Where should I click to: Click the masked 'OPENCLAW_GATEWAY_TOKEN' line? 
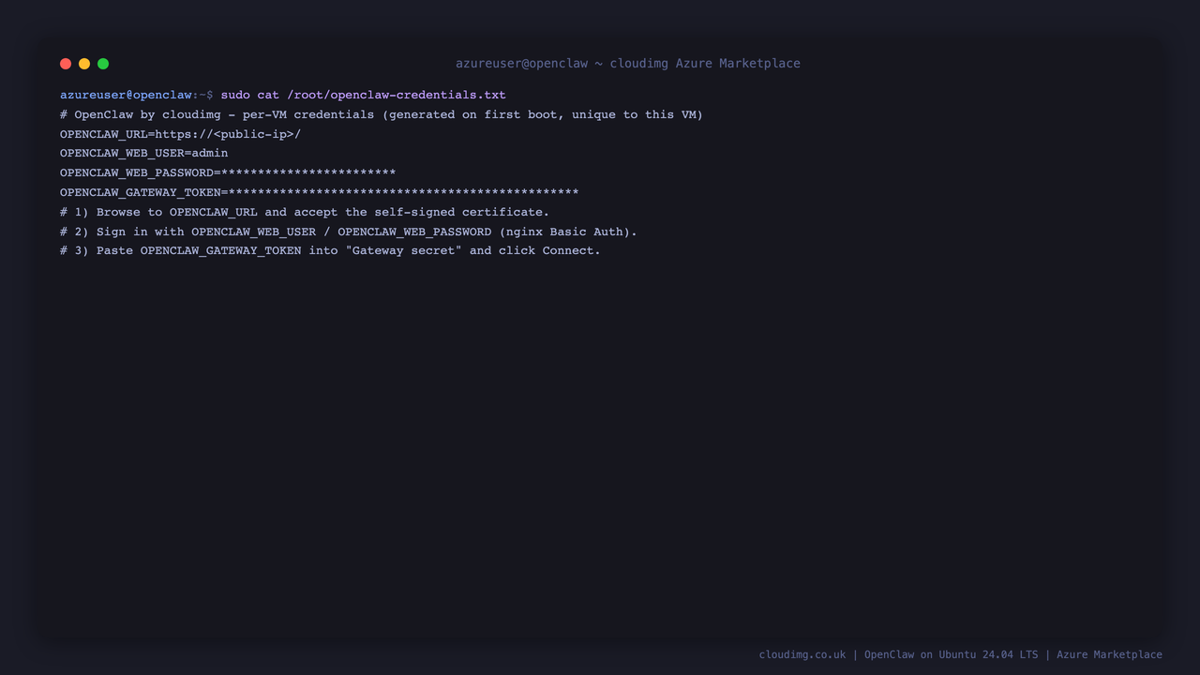[320, 192]
